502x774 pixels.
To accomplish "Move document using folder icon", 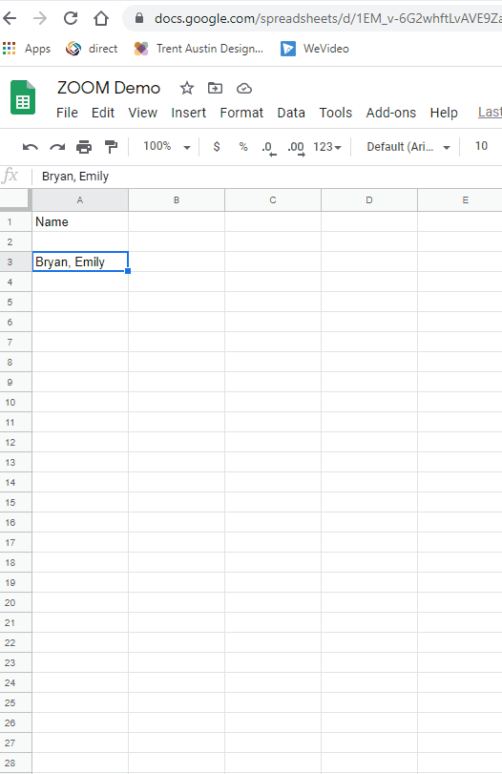I will [215, 89].
